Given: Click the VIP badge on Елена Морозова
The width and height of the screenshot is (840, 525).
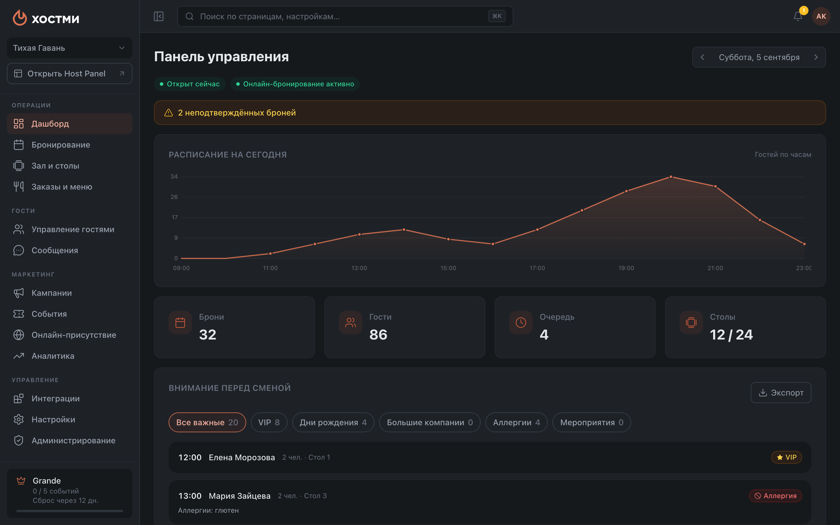Looking at the screenshot, I should (787, 457).
